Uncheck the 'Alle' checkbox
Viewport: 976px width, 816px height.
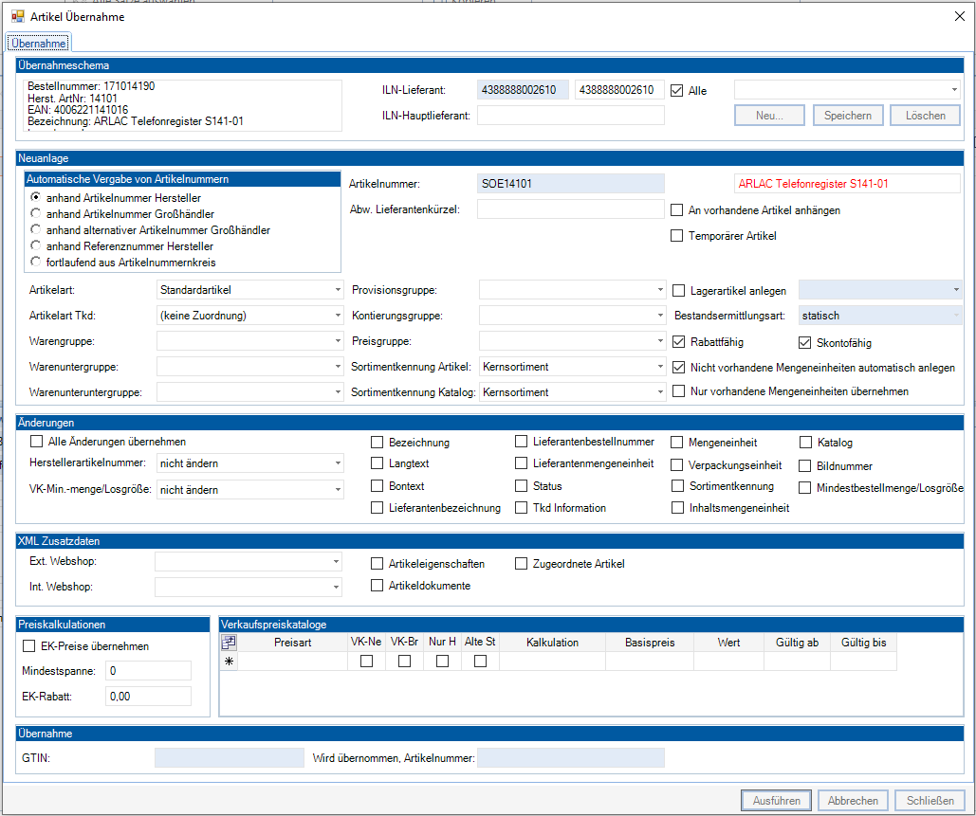677,91
